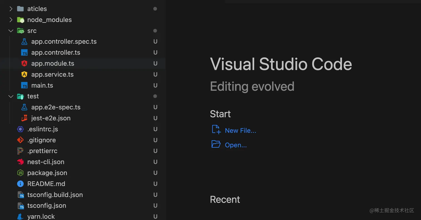Screen dimensions: 421x220
Task: Collapse the test folder chevron
Action: (x=11, y=96)
